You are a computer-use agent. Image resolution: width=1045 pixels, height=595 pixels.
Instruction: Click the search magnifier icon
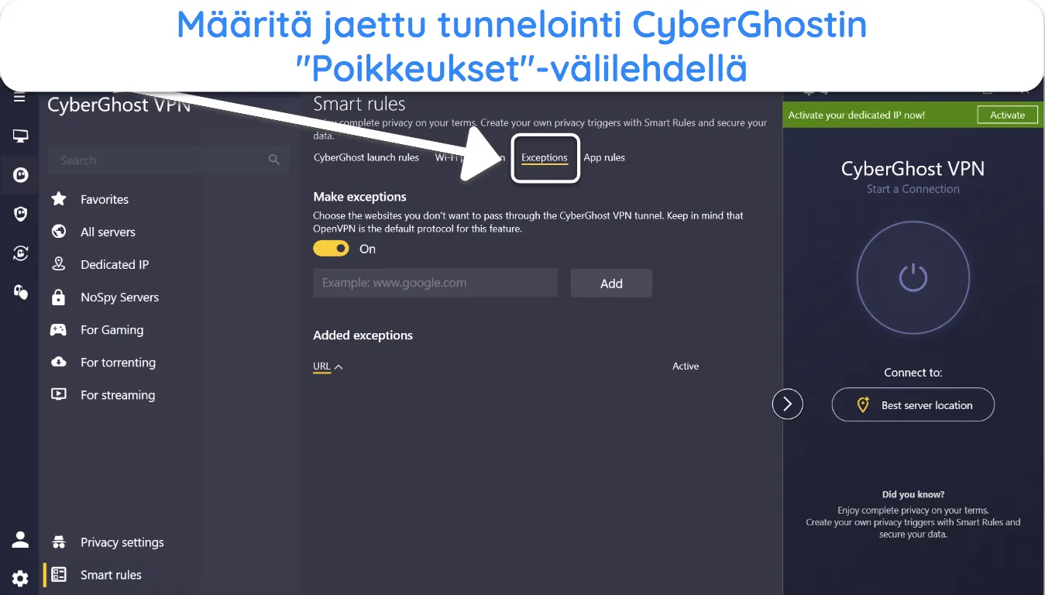pos(273,160)
